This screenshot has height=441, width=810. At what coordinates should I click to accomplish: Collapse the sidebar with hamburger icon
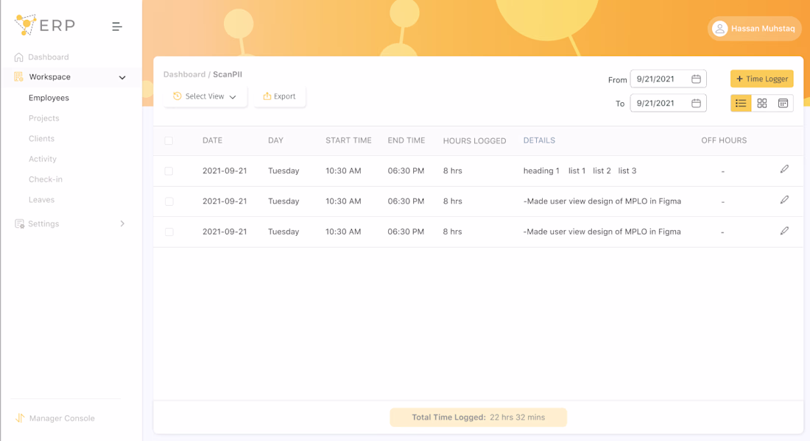point(117,26)
